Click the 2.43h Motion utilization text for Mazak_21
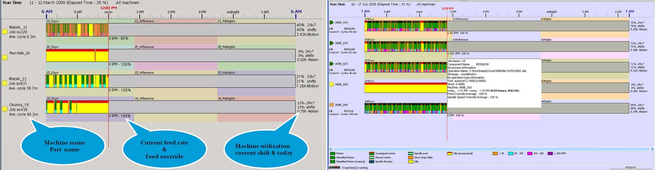The image size is (655, 170). click(307, 35)
